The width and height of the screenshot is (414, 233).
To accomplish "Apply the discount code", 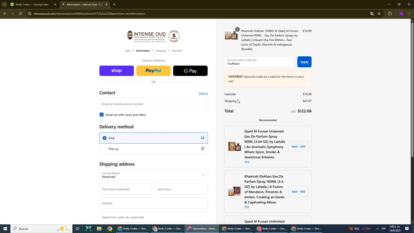I will [x=304, y=62].
